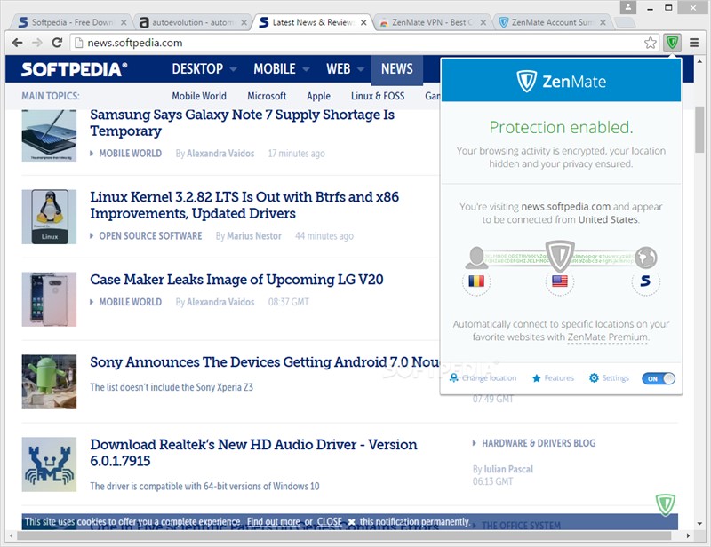Image resolution: width=711 pixels, height=547 pixels.
Task: Click the ZenMate extension shield icon in toolbar
Action: click(x=672, y=43)
